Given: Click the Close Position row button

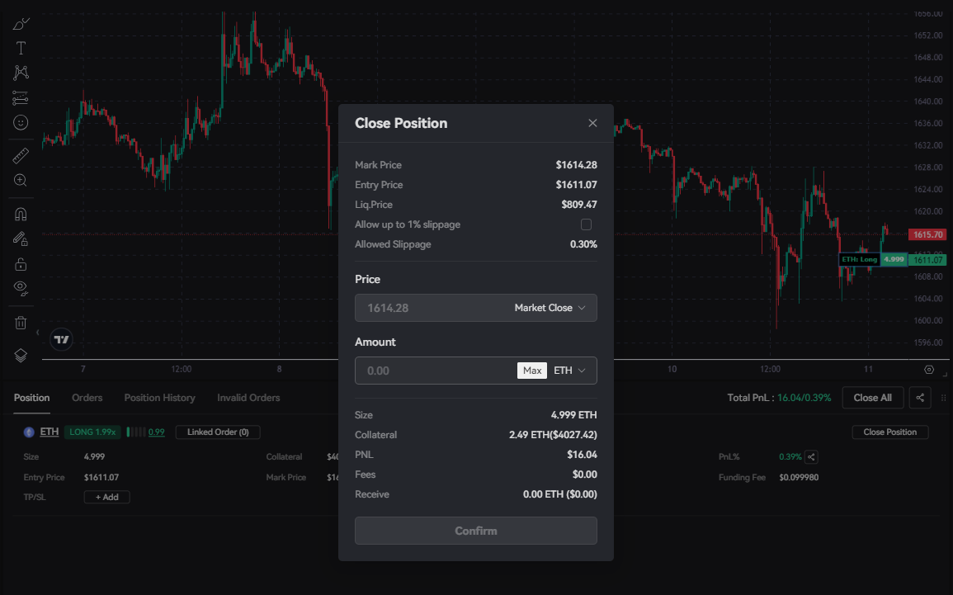Looking at the screenshot, I should (889, 432).
